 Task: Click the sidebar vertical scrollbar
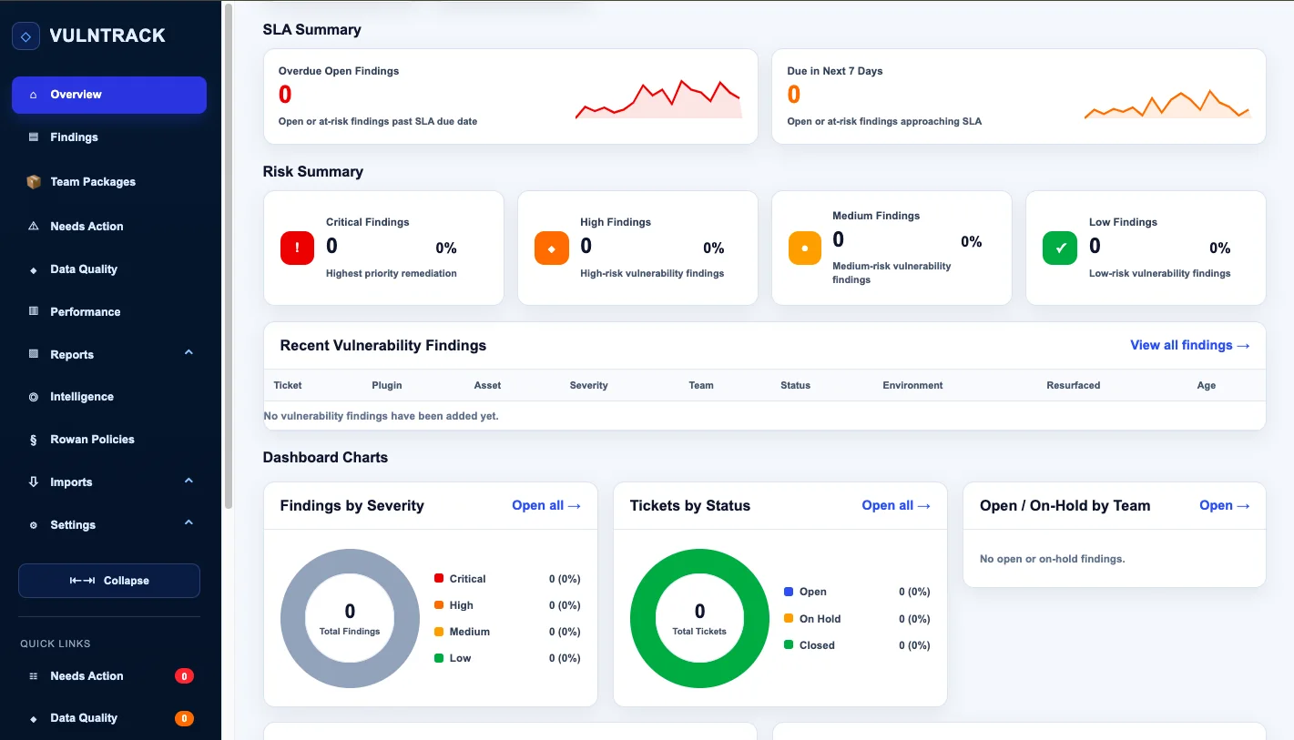click(x=229, y=255)
